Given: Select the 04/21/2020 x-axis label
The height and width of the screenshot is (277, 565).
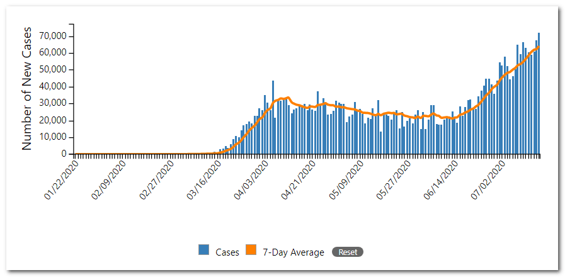Looking at the screenshot, I should coord(300,181).
